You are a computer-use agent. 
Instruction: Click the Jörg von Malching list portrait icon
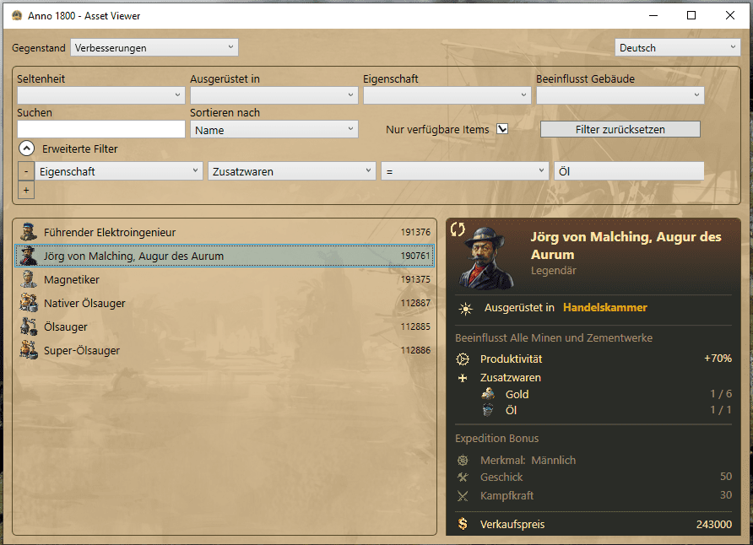(x=29, y=256)
